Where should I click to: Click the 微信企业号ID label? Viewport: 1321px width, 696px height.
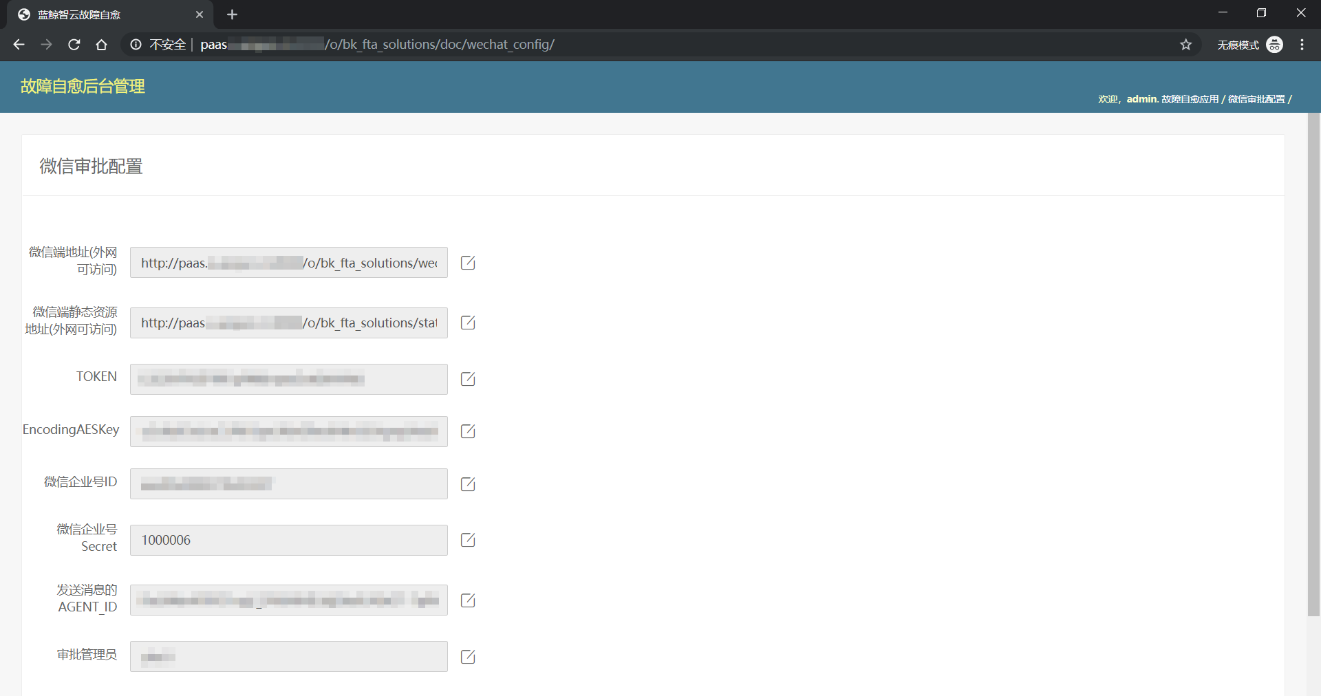(80, 482)
